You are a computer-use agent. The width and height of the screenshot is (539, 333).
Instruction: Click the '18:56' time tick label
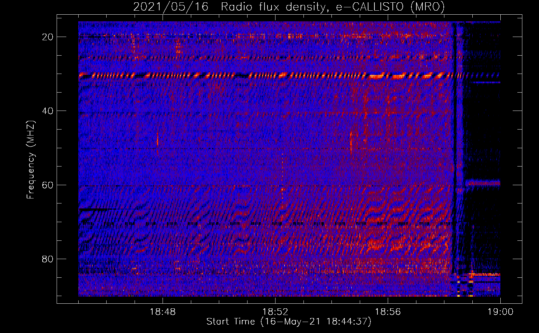[388, 312]
